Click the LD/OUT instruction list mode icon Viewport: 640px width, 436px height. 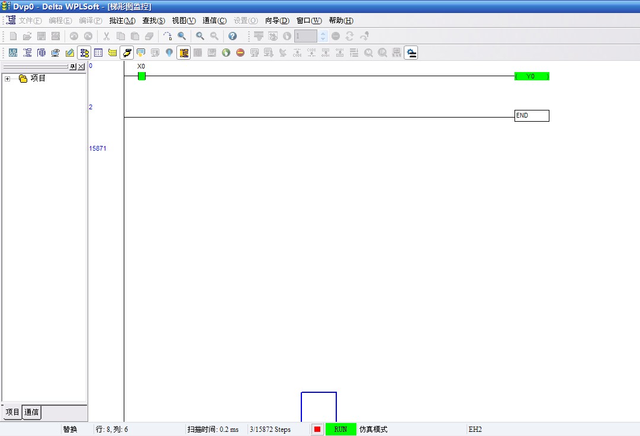click(x=12, y=53)
